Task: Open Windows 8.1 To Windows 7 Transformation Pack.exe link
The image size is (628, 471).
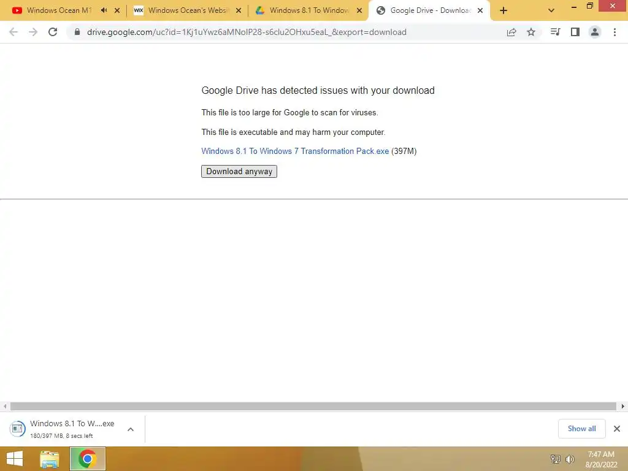Action: pyautogui.click(x=295, y=151)
